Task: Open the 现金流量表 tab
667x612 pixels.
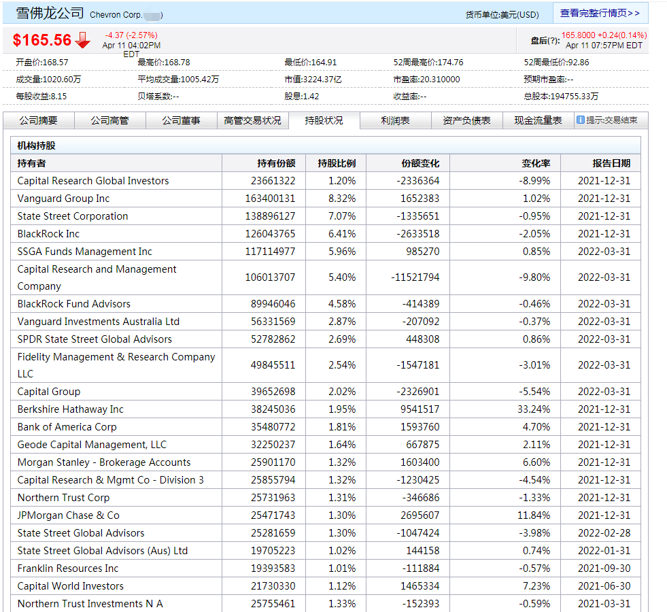Action: pyautogui.click(x=538, y=120)
